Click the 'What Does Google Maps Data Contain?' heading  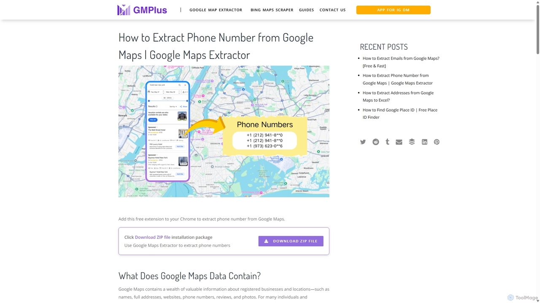(x=189, y=276)
